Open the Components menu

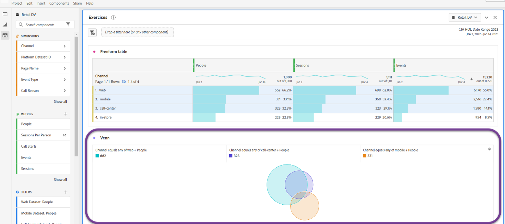59,3
